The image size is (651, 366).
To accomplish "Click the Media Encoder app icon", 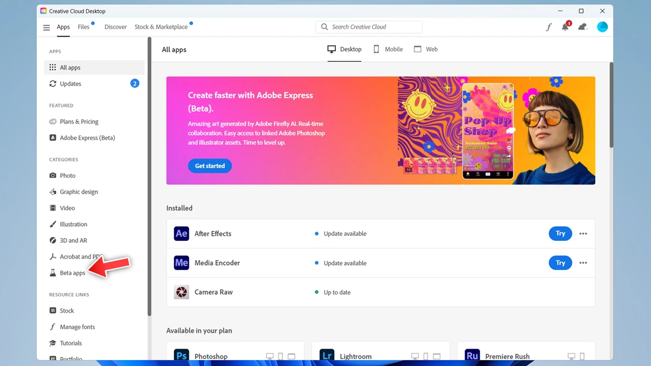I will pos(181,263).
